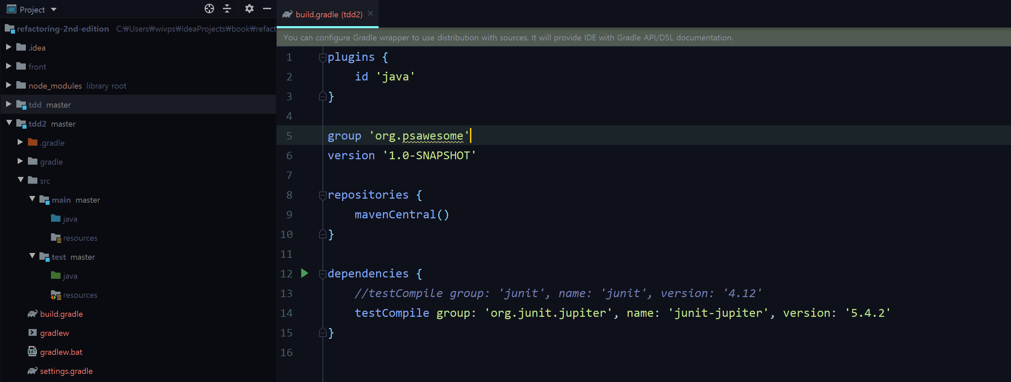This screenshot has height=382, width=1011.
Task: Select the build.gradle (tdd2) tab
Action: tap(329, 15)
